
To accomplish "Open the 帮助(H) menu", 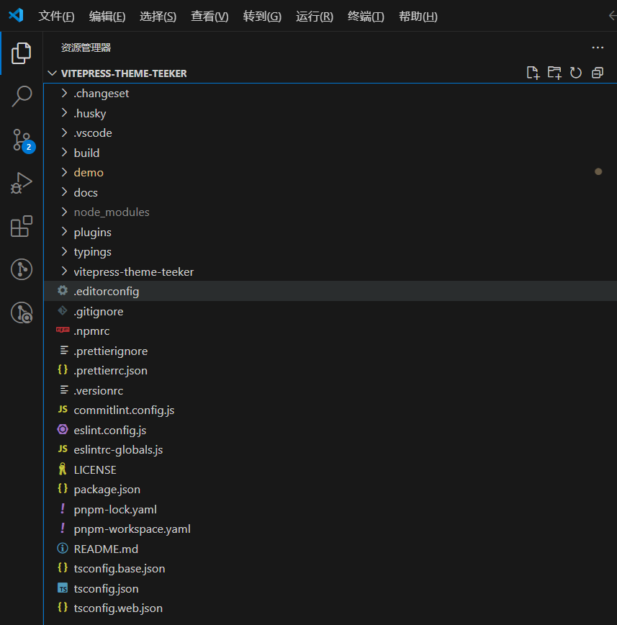I will 418,17.
